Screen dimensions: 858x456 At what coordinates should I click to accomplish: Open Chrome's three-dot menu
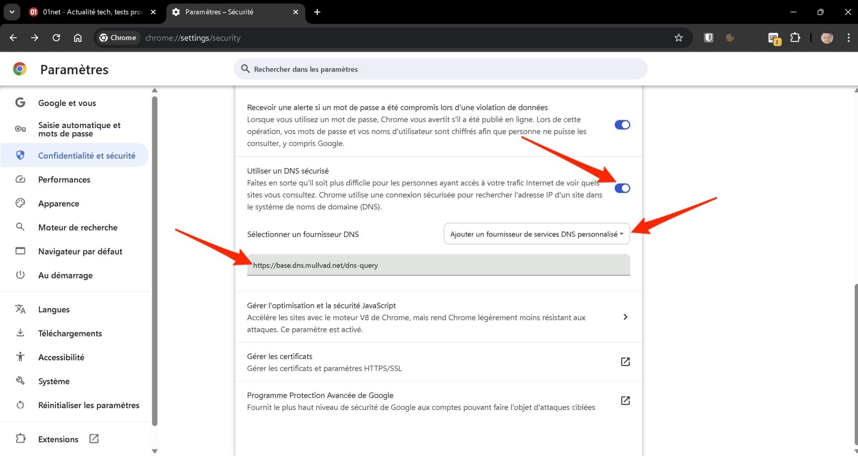[848, 38]
